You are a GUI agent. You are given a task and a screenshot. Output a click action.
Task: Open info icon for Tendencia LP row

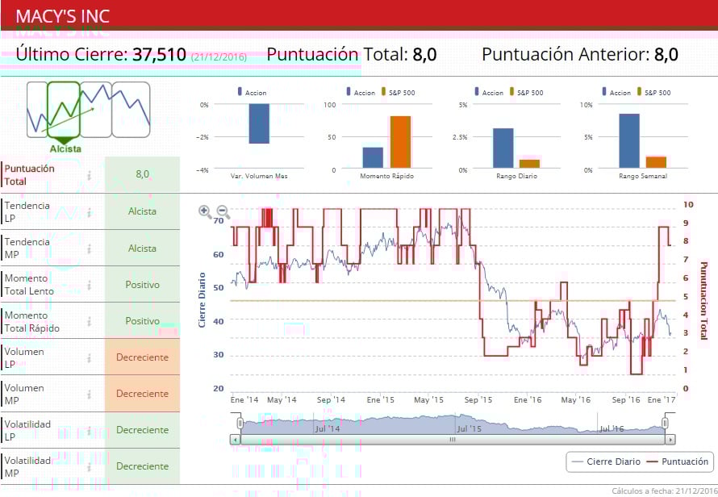(x=90, y=212)
